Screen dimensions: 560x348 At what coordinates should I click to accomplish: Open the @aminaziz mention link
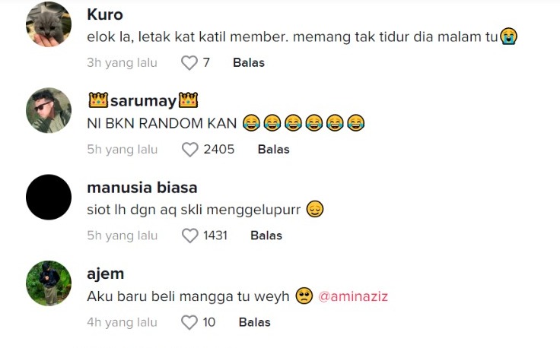tap(353, 296)
